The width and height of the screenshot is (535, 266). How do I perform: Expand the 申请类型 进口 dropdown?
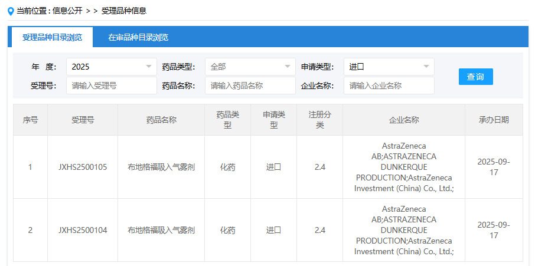pos(389,67)
